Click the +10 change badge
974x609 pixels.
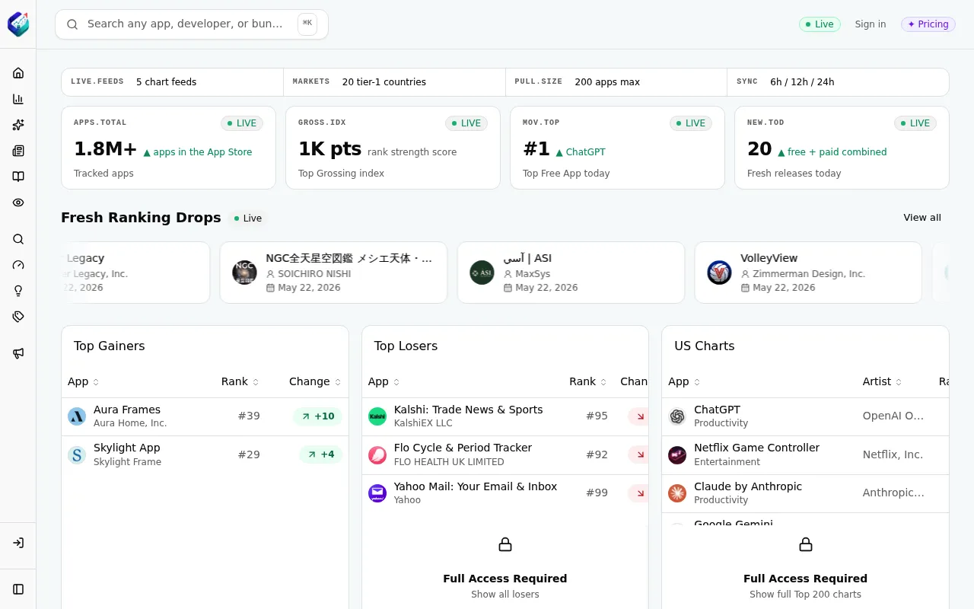317,416
